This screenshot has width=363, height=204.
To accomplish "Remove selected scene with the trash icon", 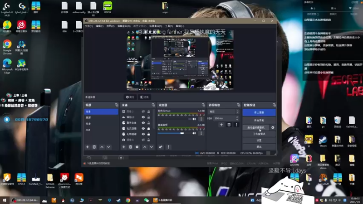I will coord(94,147).
